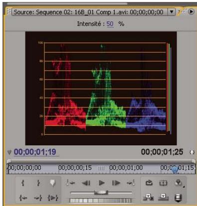Image resolution: width=197 pixels, height=206 pixels.
Task: Insert the clip into the sequence
Action: (x=148, y=197)
